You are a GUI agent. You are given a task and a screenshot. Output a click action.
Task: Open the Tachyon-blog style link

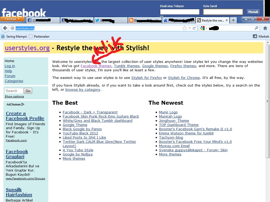coord(171,137)
